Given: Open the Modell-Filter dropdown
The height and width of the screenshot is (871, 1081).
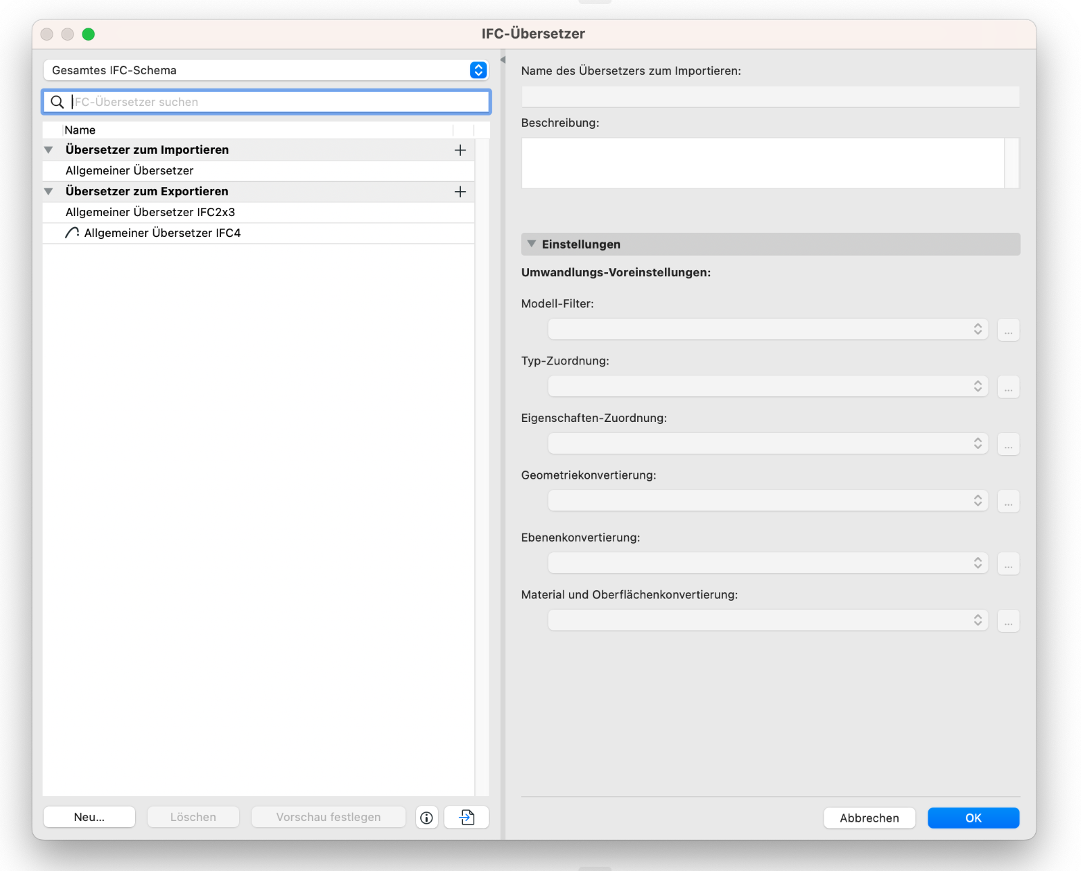Looking at the screenshot, I should 768,329.
